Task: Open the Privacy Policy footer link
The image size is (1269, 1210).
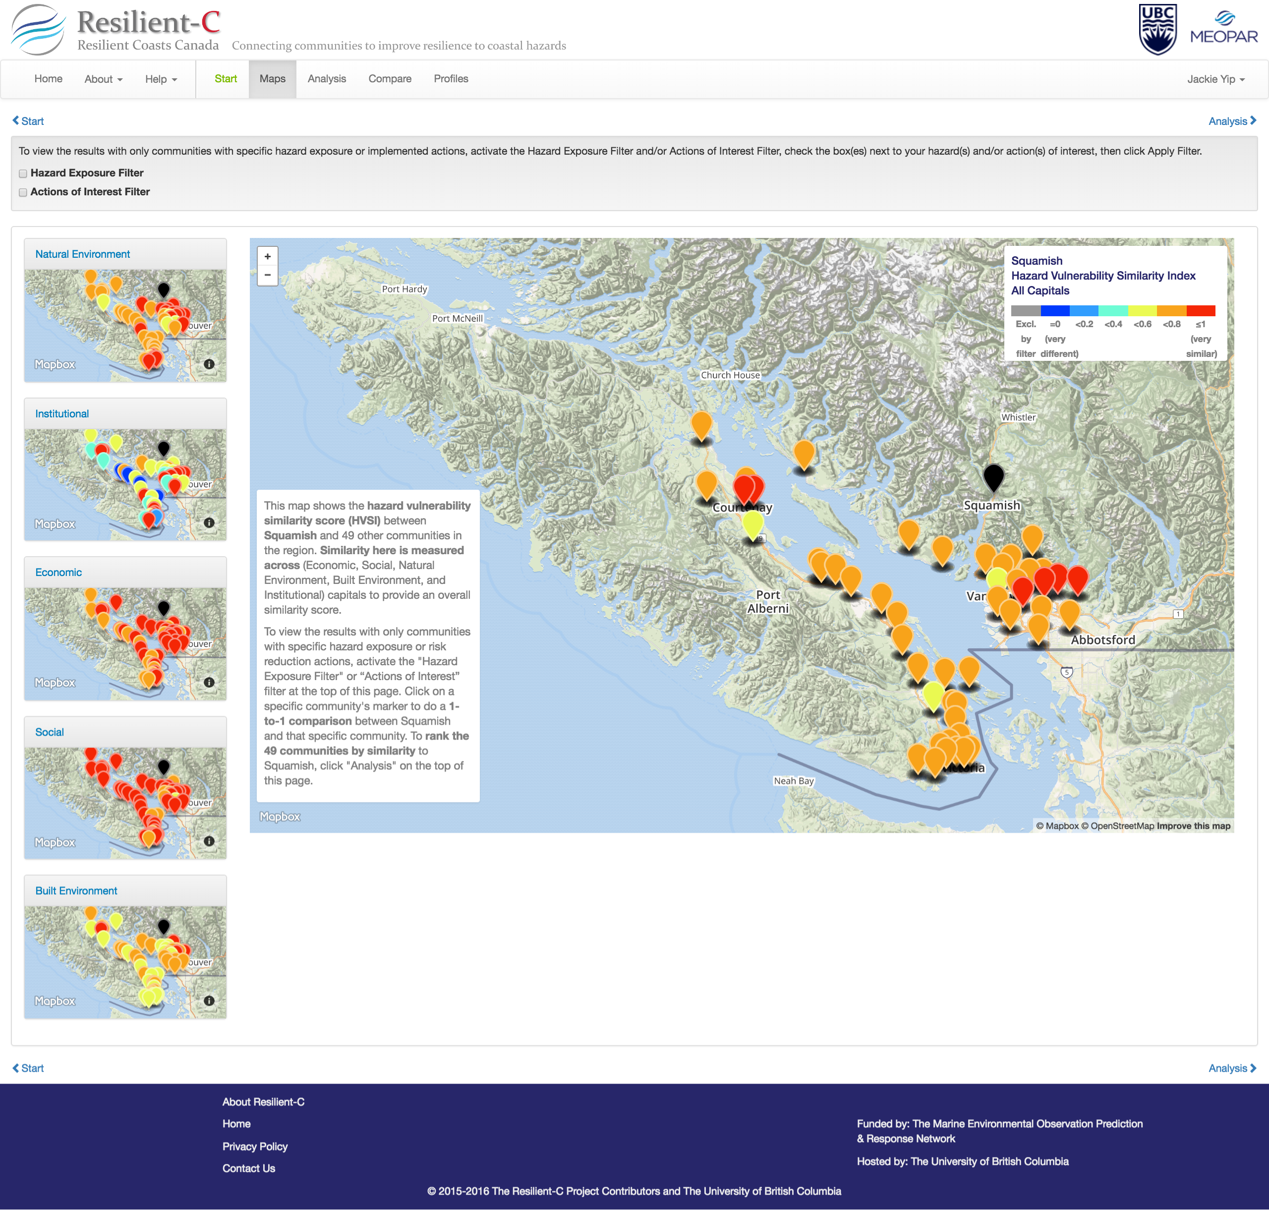Action: tap(255, 1146)
